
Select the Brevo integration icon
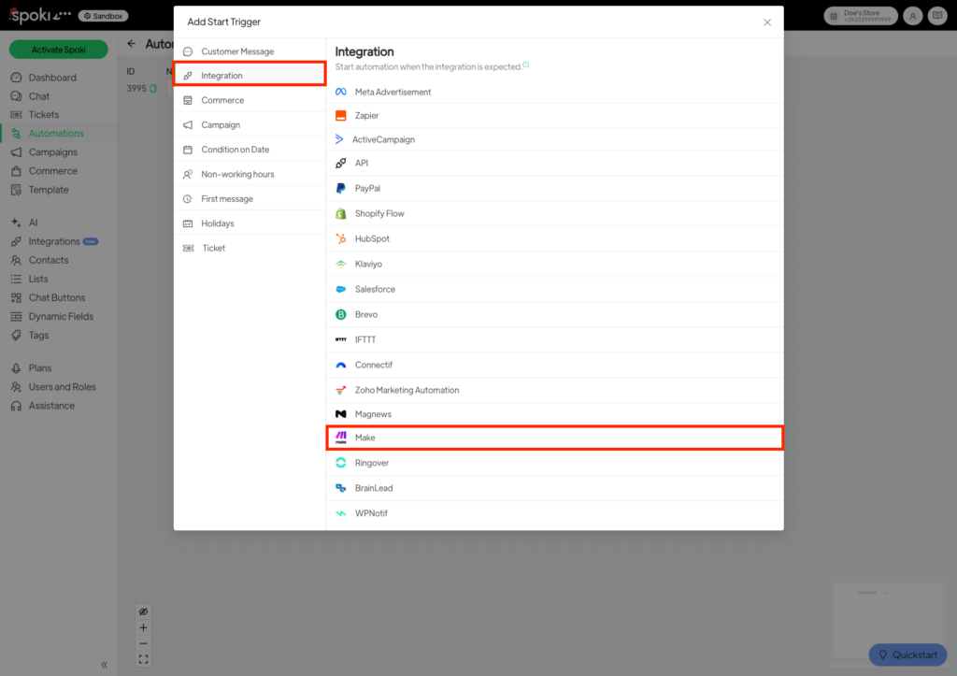coord(341,314)
